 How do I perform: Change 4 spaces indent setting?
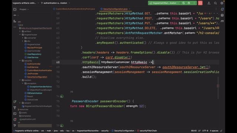coord(214,131)
